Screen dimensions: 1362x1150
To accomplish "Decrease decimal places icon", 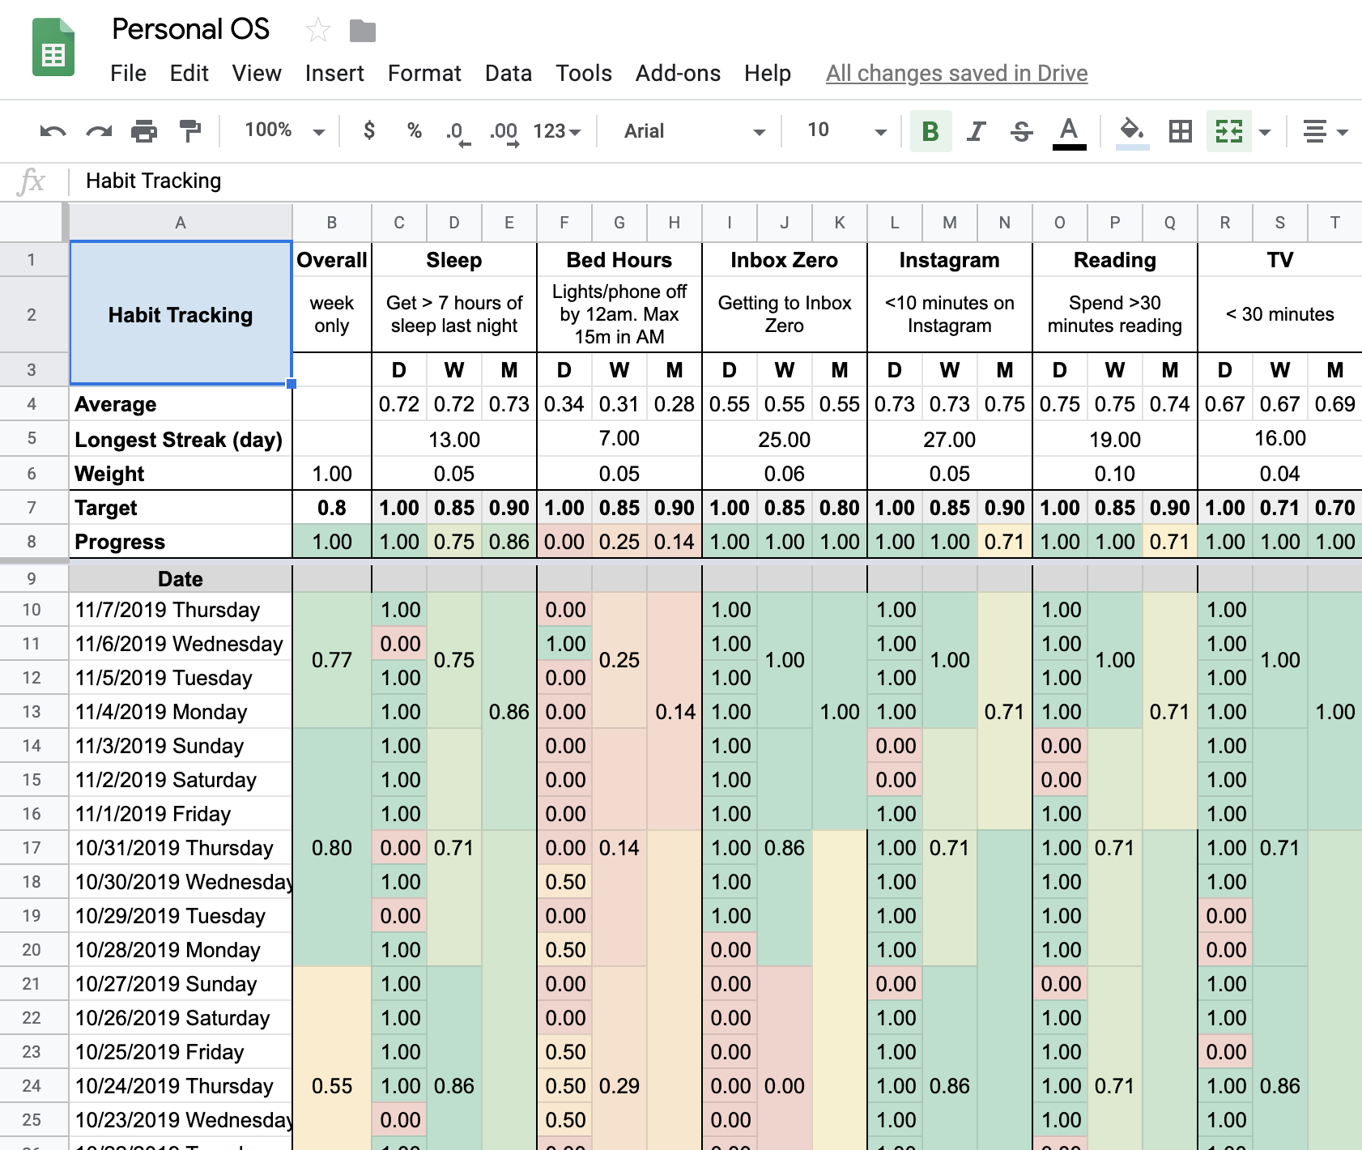I will [x=458, y=132].
